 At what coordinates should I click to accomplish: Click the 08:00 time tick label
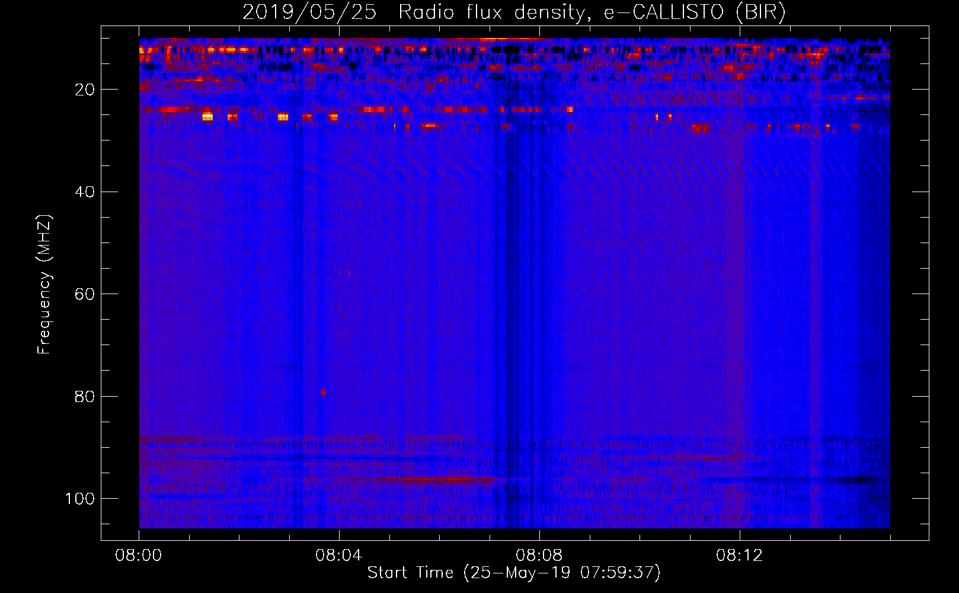139,556
